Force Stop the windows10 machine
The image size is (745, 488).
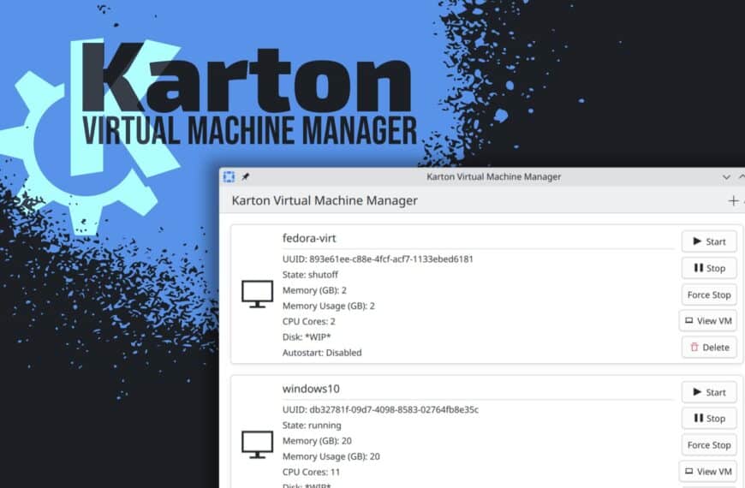coord(709,444)
